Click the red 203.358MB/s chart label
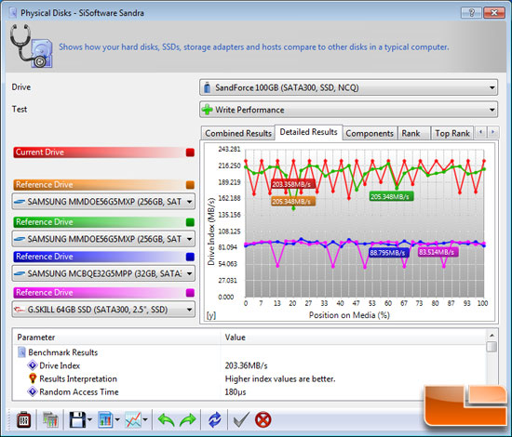This screenshot has height=437, width=512. point(293,184)
